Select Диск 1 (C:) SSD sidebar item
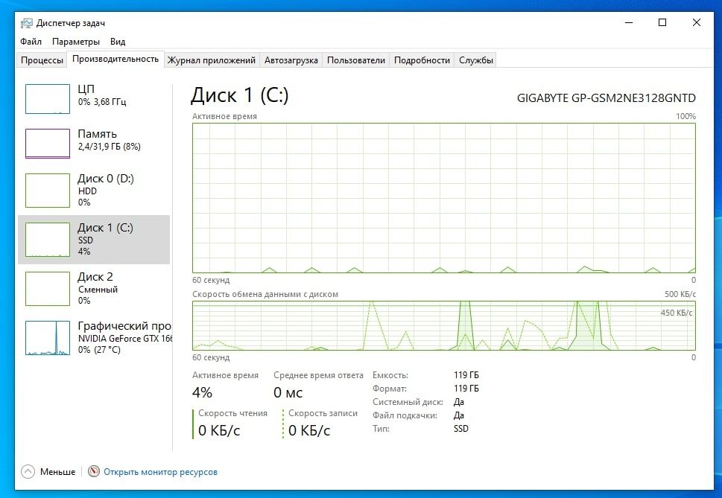The height and width of the screenshot is (498, 722). (94, 239)
